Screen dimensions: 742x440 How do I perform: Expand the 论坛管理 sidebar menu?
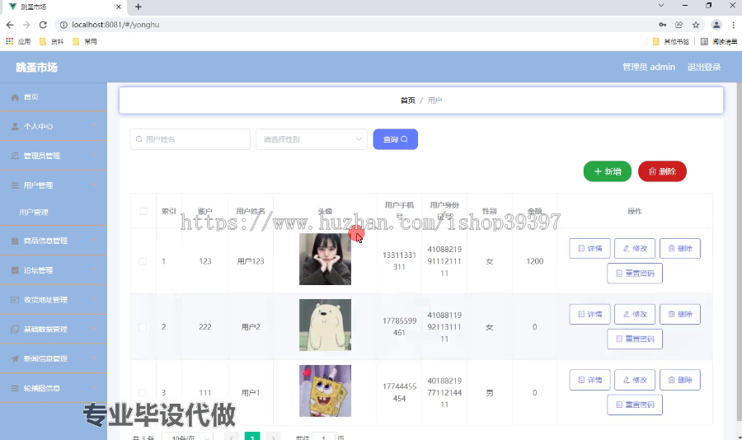pyautogui.click(x=54, y=270)
